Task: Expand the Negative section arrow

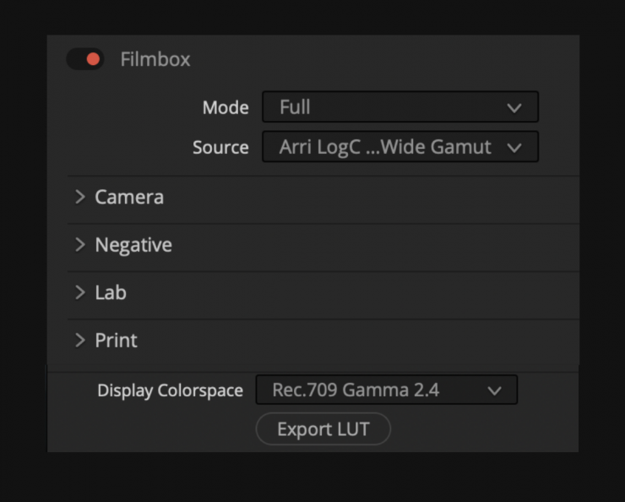Action: point(80,245)
